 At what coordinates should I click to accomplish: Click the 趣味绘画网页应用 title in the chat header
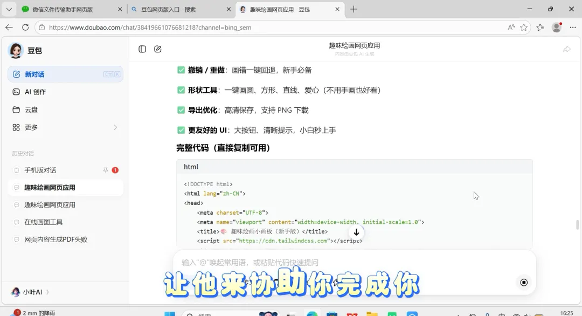click(x=355, y=46)
